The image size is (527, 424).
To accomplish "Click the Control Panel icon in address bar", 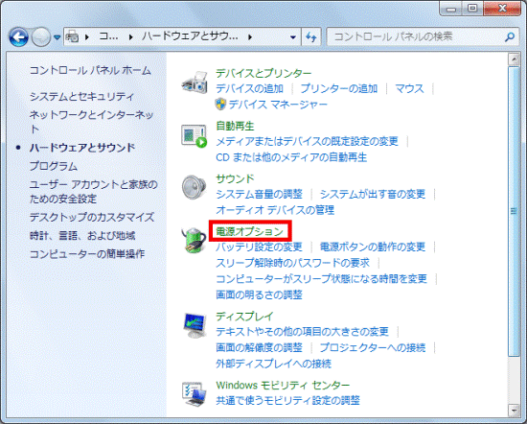I will pos(72,36).
